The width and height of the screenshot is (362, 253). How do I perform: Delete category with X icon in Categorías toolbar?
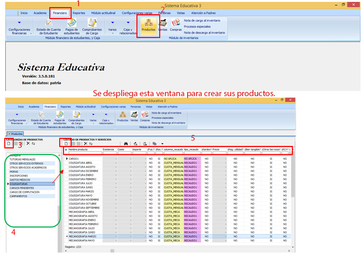[x=28, y=144]
